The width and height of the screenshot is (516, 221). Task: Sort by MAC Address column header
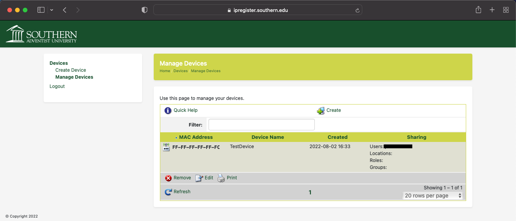[x=195, y=137]
